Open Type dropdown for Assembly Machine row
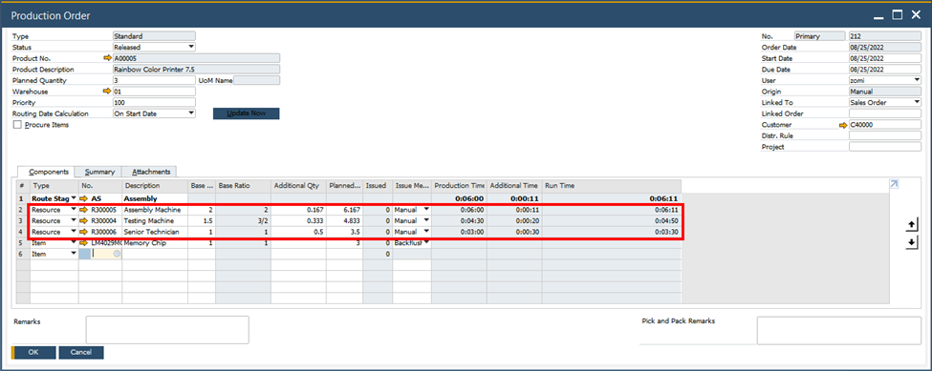 [x=74, y=210]
